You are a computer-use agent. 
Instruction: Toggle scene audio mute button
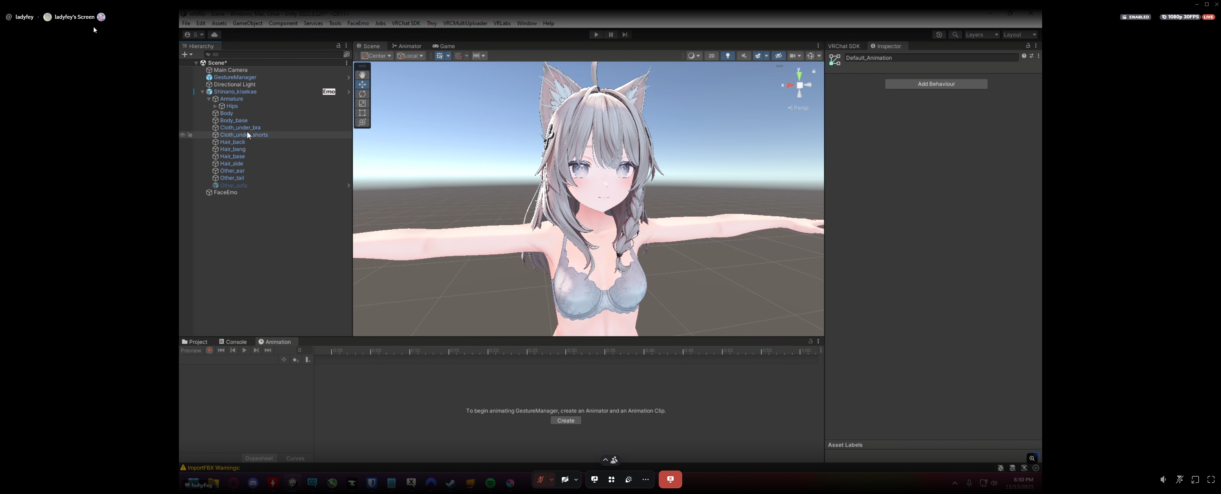pyautogui.click(x=744, y=55)
